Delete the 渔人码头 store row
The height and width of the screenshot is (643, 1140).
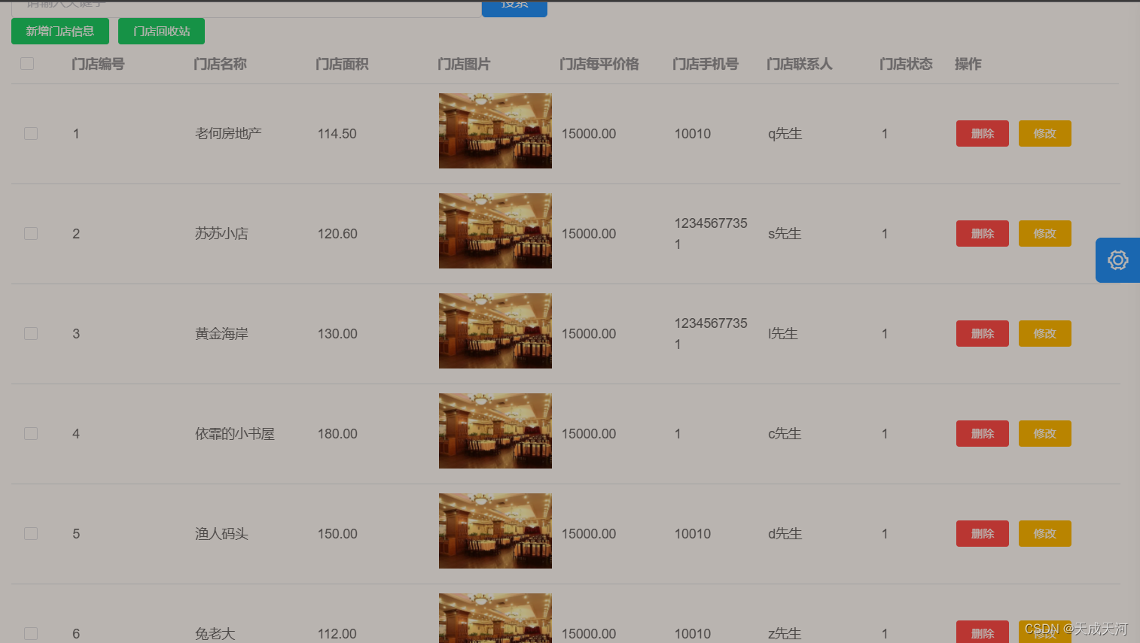pos(982,533)
